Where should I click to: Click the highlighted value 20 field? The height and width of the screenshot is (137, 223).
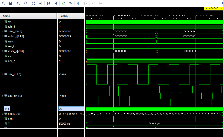[x=71, y=109]
